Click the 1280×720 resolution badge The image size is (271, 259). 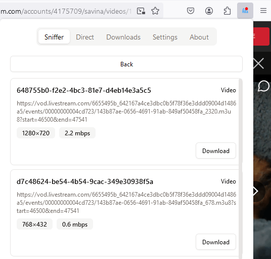tap(36, 133)
